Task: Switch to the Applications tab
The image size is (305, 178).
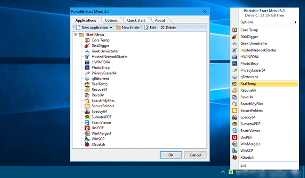Action: point(86,21)
